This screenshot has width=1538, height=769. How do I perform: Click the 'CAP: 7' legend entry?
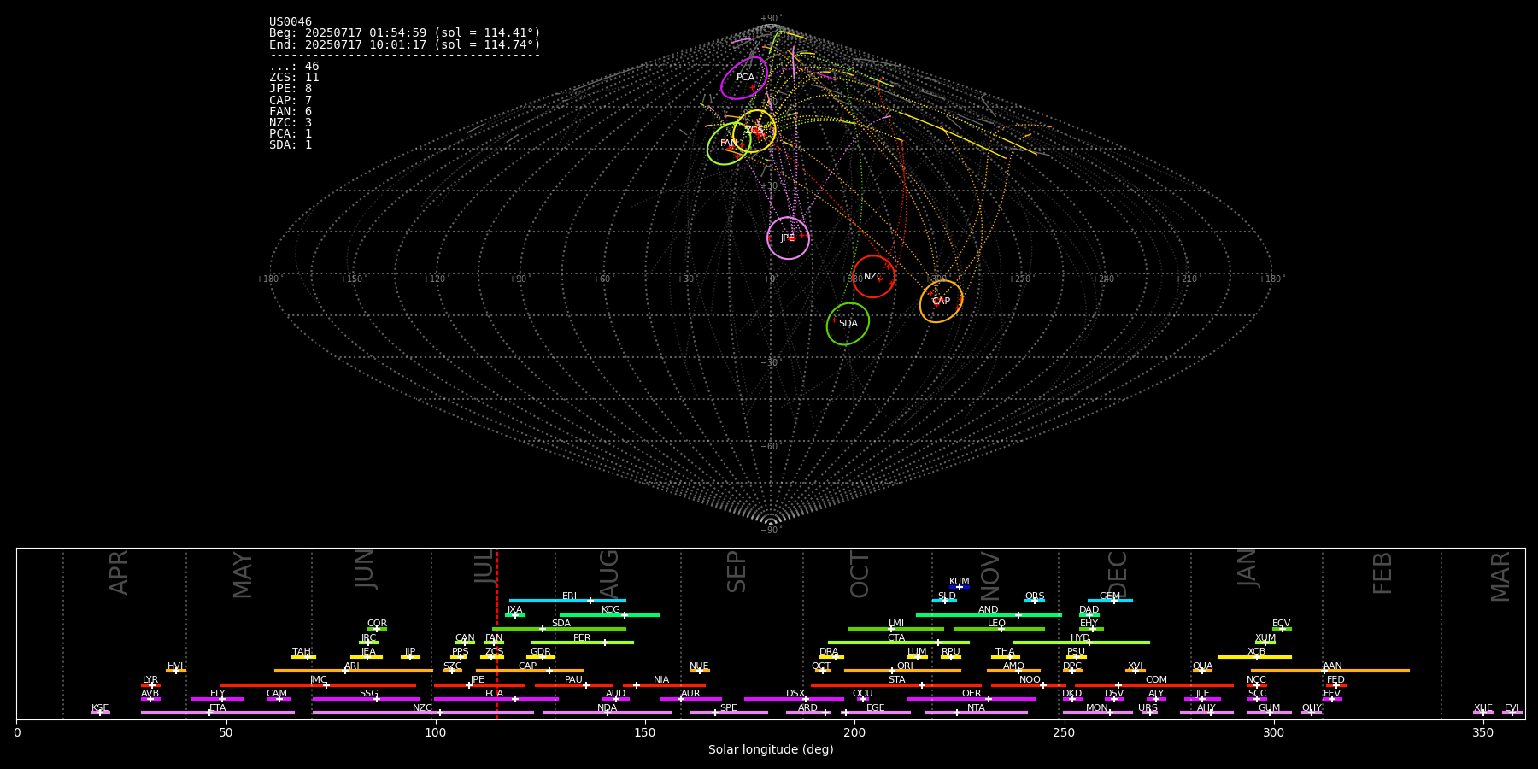291,101
